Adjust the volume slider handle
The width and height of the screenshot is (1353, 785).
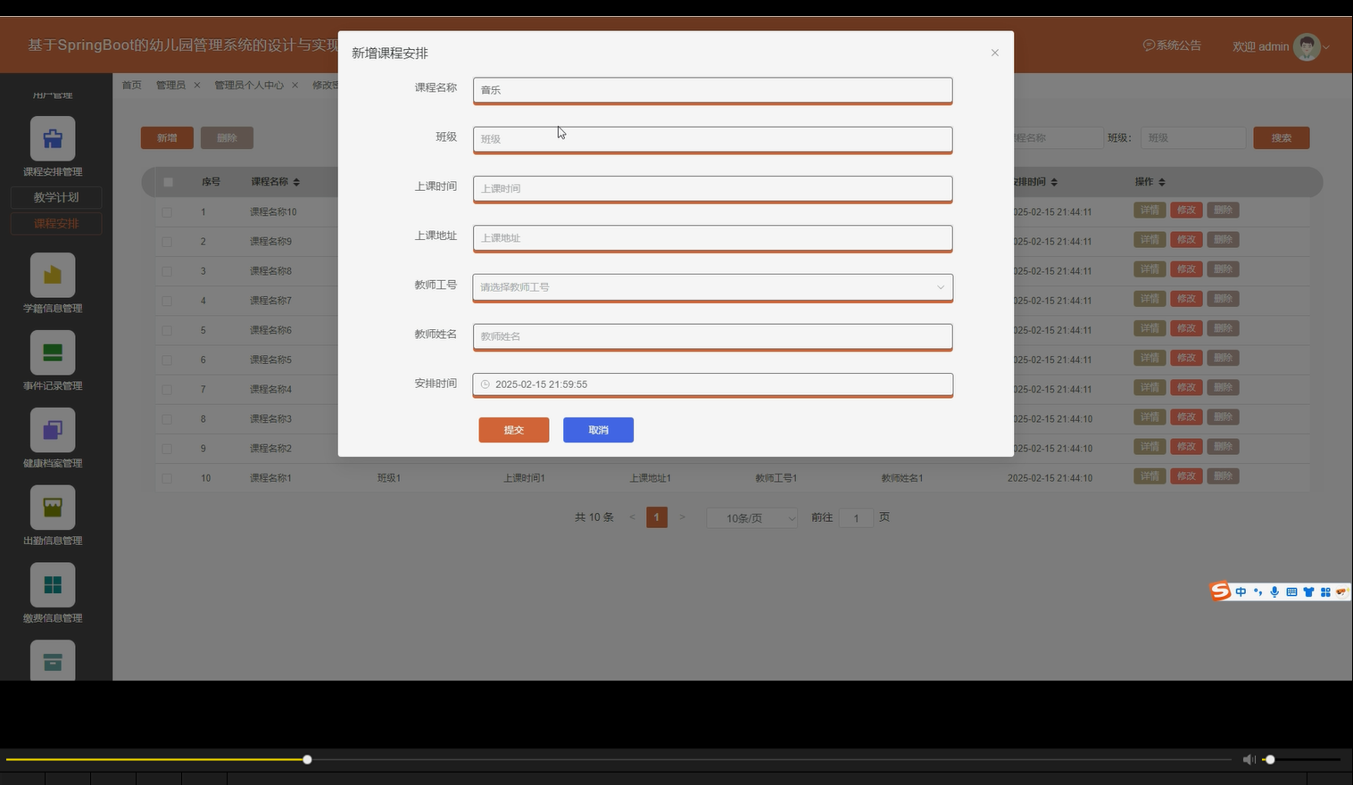[1270, 759]
